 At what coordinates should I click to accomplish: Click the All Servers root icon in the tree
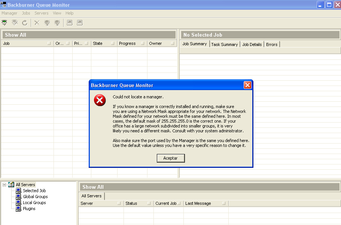11,185
